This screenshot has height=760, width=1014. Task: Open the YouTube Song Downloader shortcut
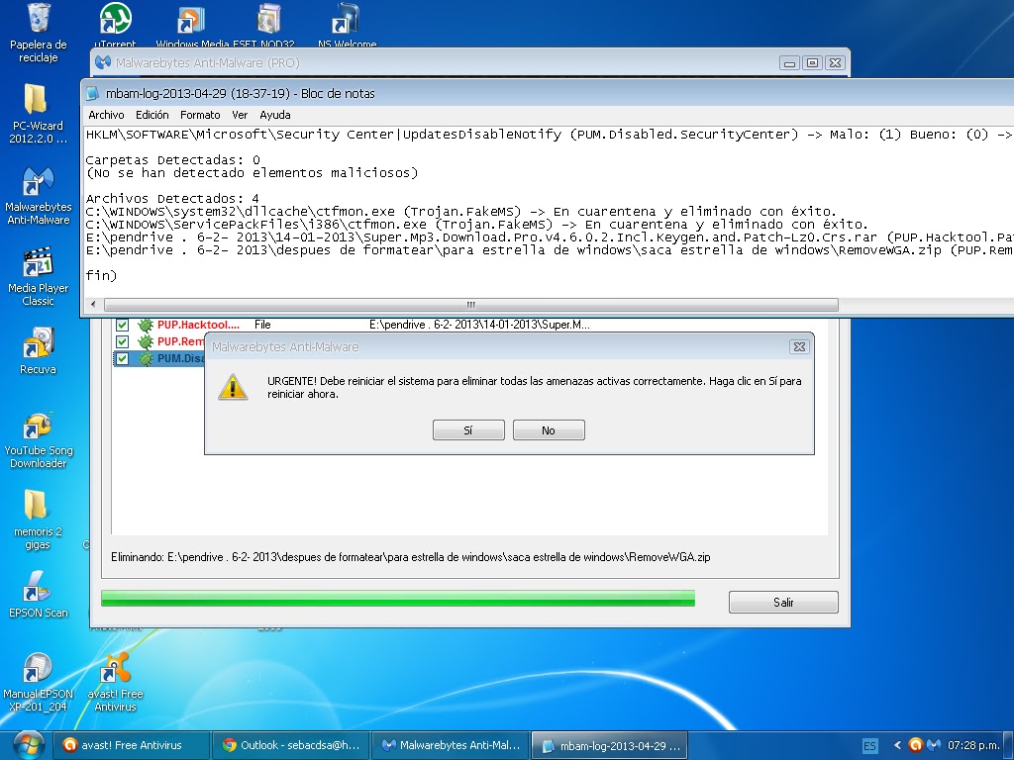pos(38,438)
